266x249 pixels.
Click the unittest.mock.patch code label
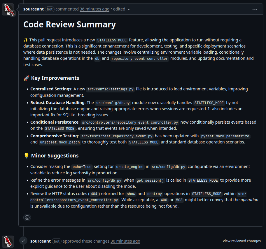tap(60, 142)
